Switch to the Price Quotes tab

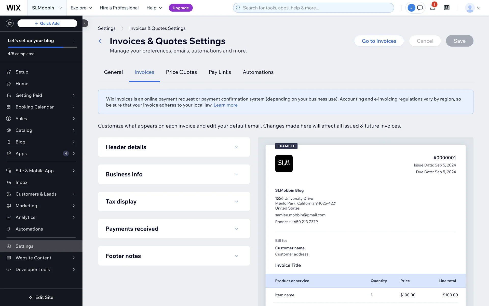tap(181, 72)
